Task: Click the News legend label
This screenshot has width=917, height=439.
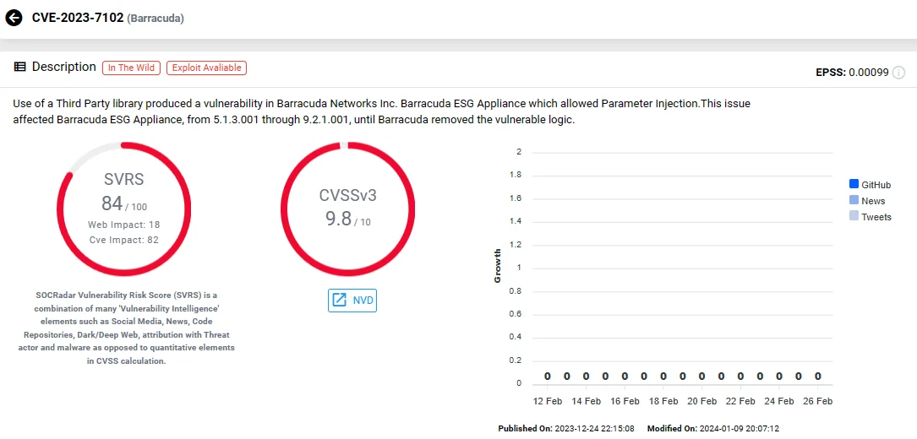Action: click(873, 201)
